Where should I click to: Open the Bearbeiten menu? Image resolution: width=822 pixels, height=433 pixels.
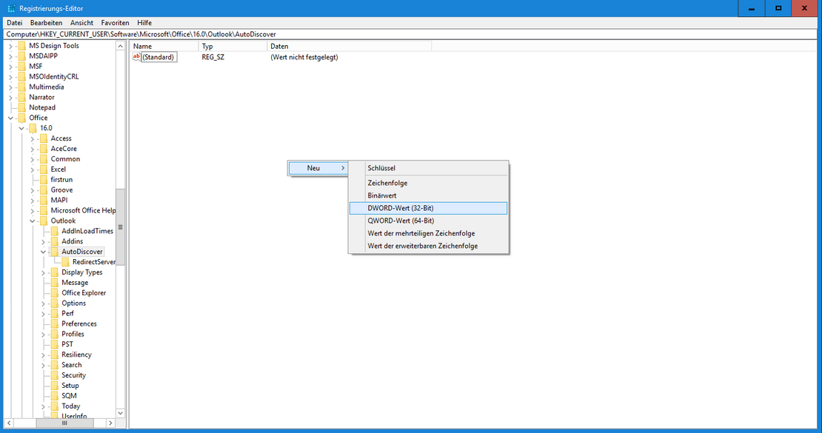(x=46, y=23)
